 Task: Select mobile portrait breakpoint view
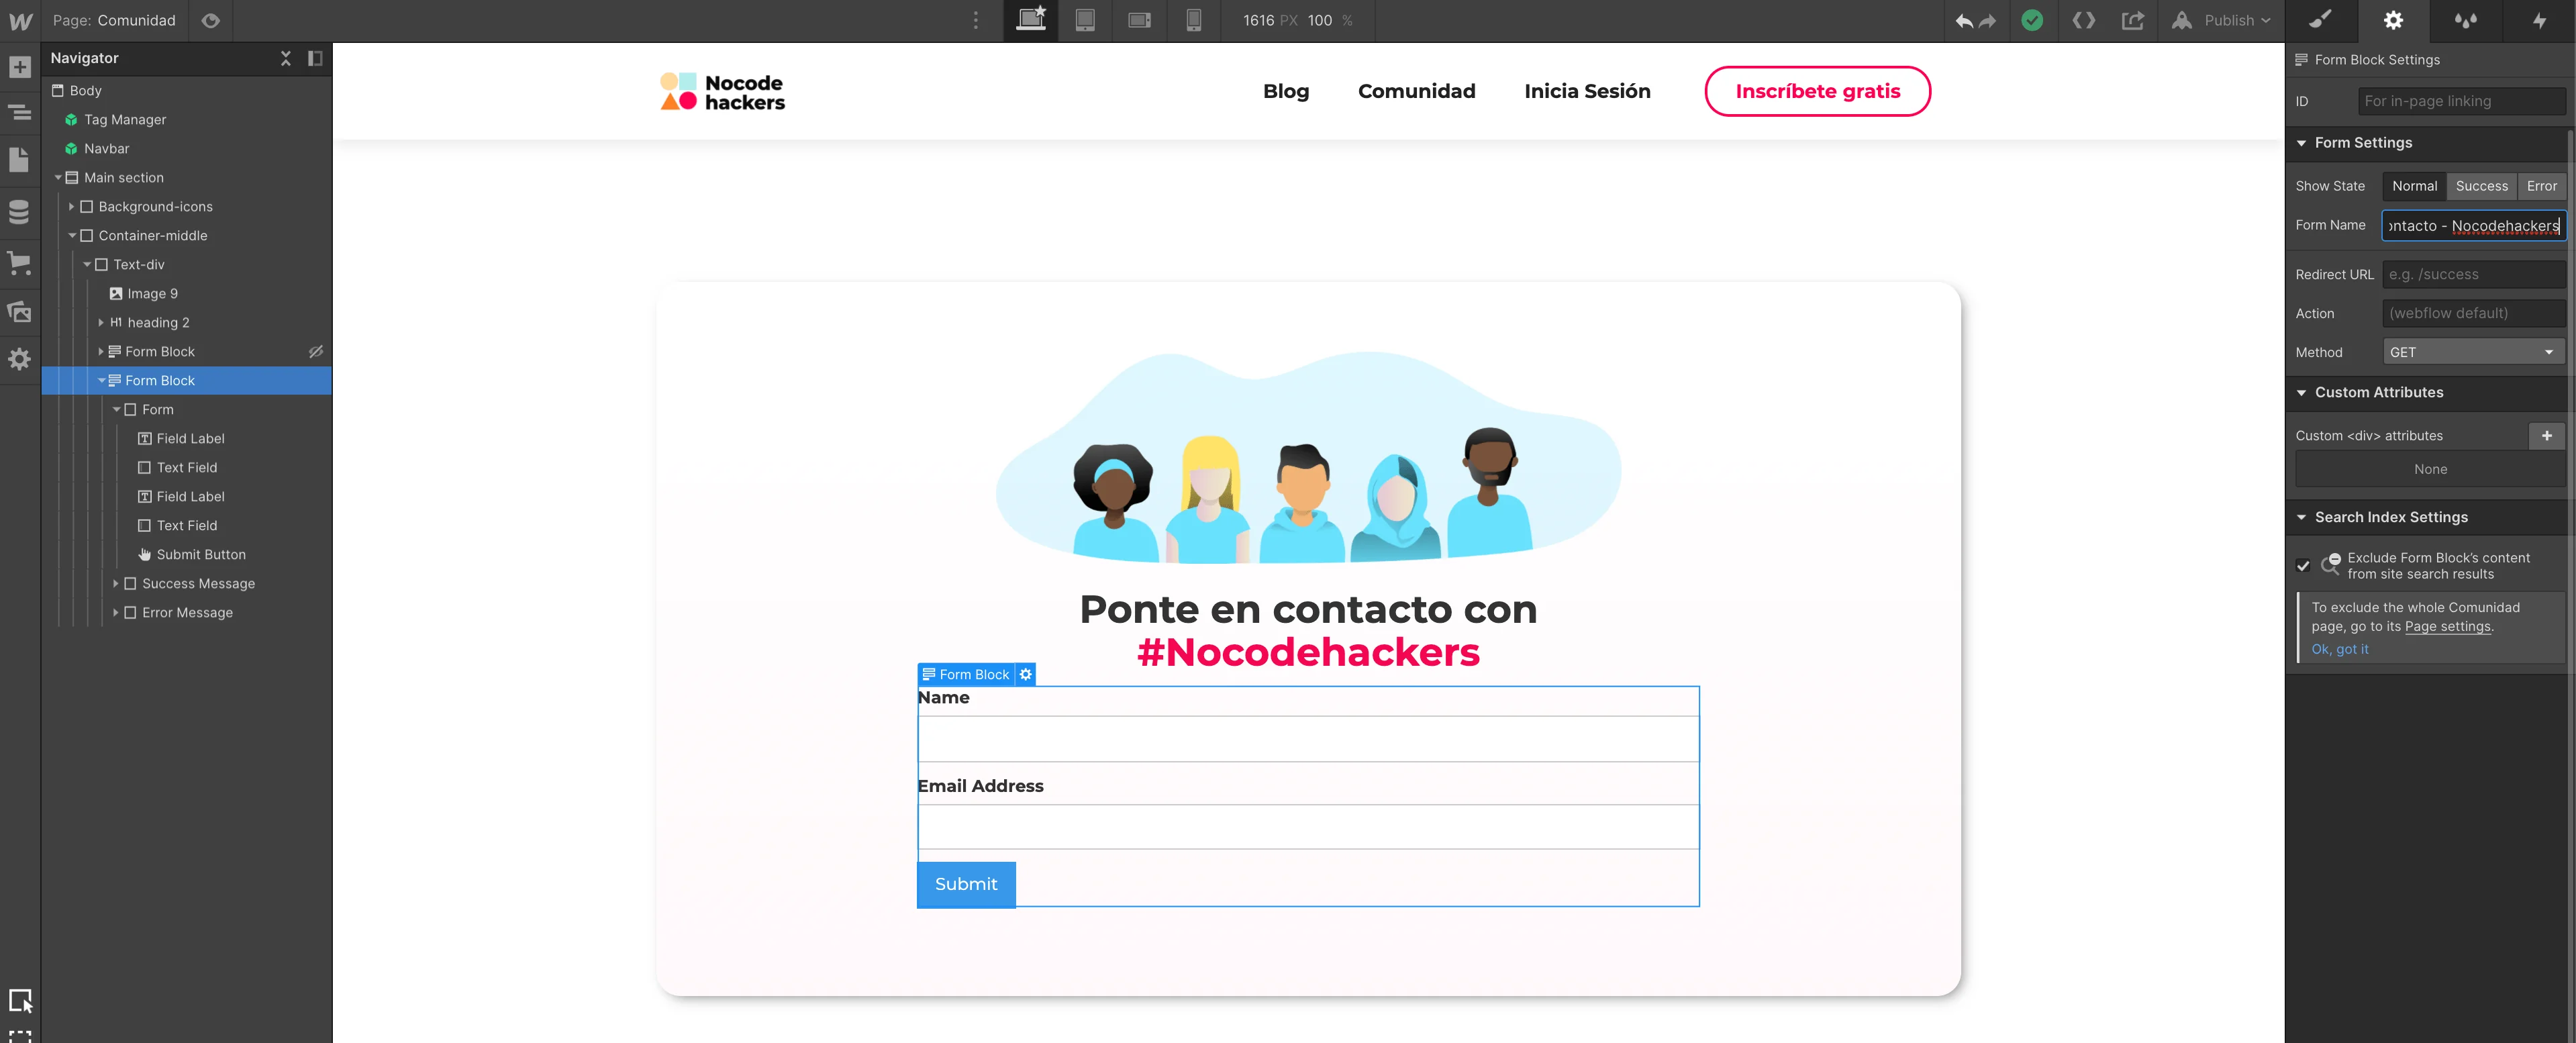[1193, 20]
